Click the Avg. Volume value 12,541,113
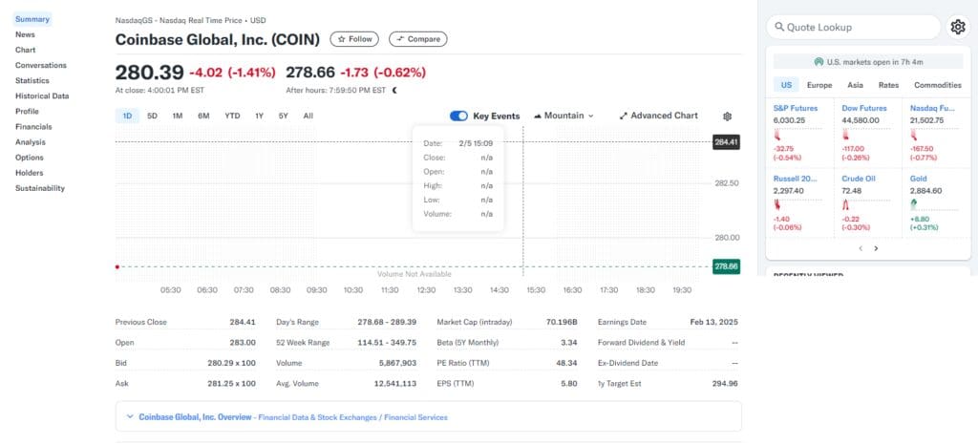 [395, 384]
